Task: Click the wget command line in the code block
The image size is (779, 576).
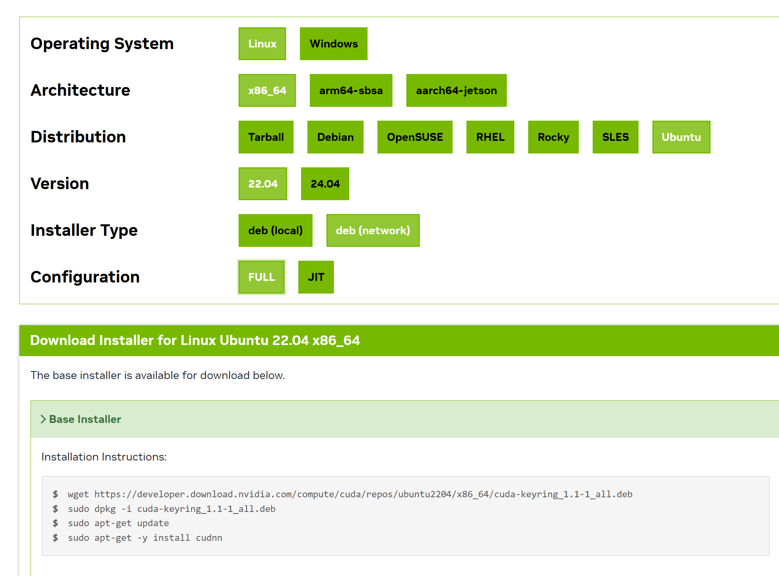Action: (350, 495)
